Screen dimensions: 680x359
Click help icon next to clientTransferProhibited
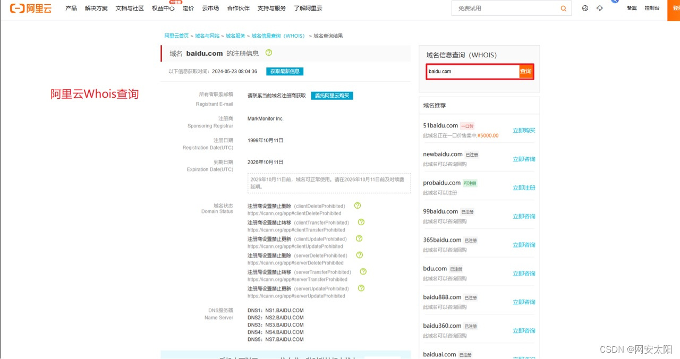tap(361, 222)
